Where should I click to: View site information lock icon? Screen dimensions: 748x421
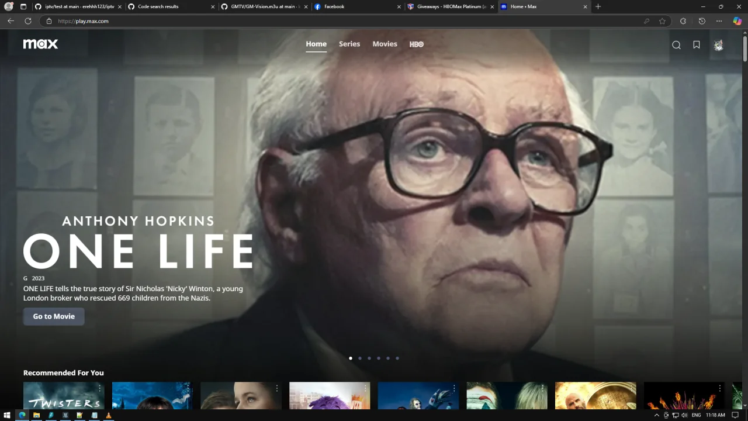tap(50, 21)
